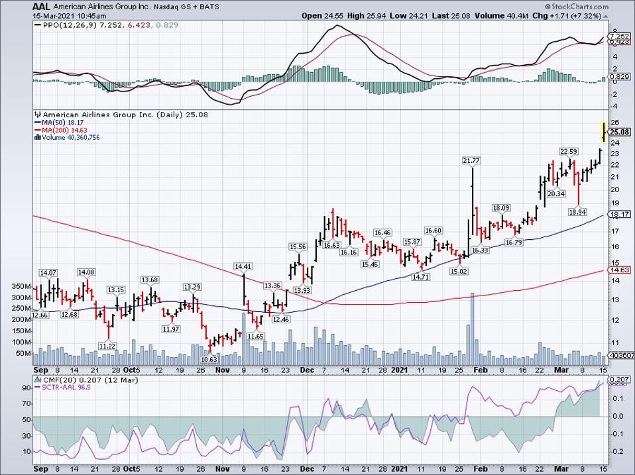635x475 pixels.
Task: Click the area chart icon beside CMF(20)
Action: 38,380
